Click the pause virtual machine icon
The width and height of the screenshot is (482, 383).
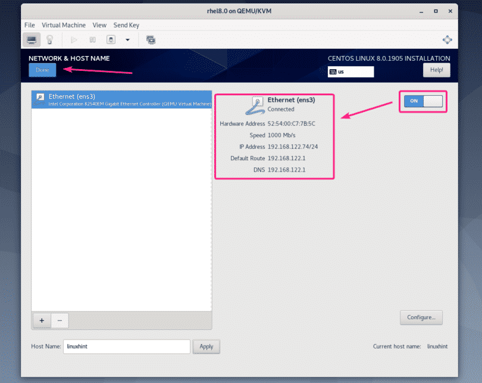[x=92, y=39]
